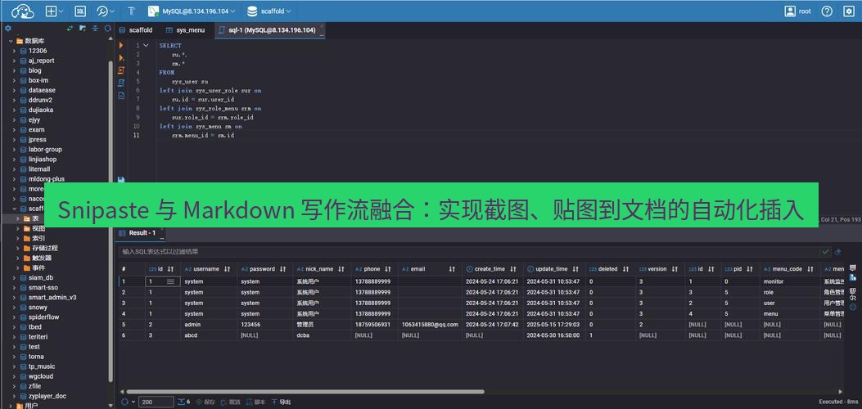862x409 pixels.
Task: Click the navigator folder filter icon
Action: (83, 29)
